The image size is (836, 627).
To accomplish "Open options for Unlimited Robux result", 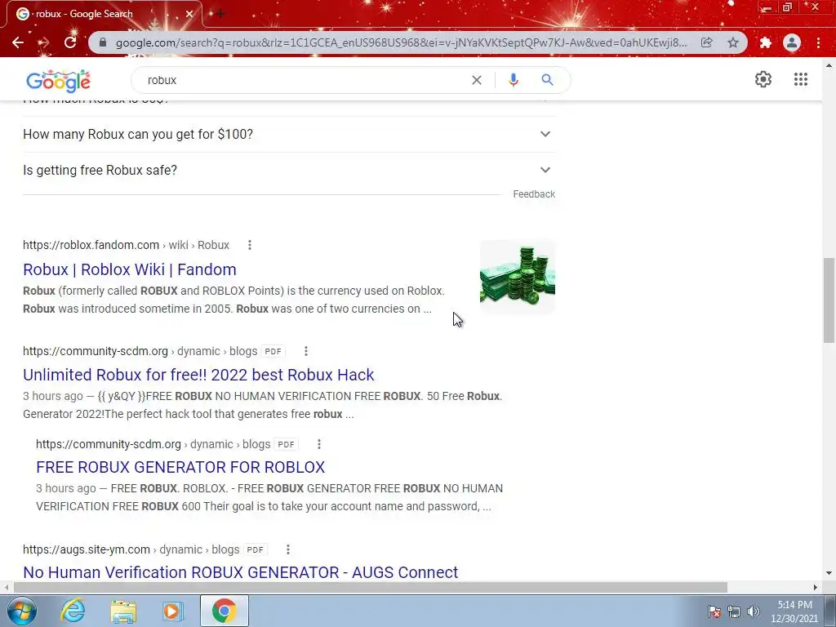I will click(x=305, y=351).
